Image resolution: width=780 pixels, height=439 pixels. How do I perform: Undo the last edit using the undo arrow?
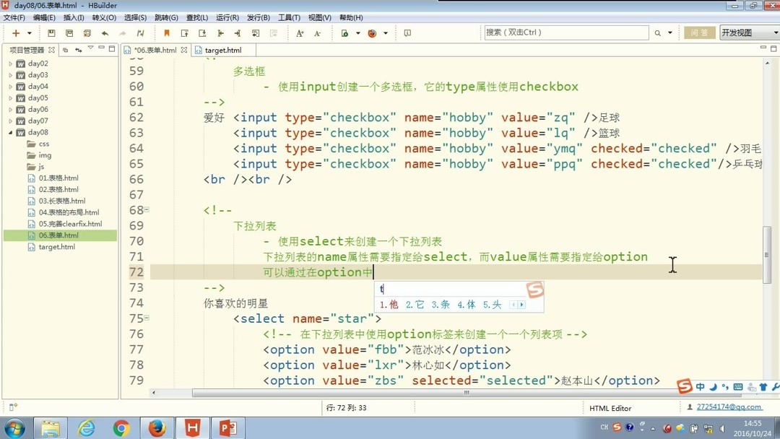pos(105,32)
